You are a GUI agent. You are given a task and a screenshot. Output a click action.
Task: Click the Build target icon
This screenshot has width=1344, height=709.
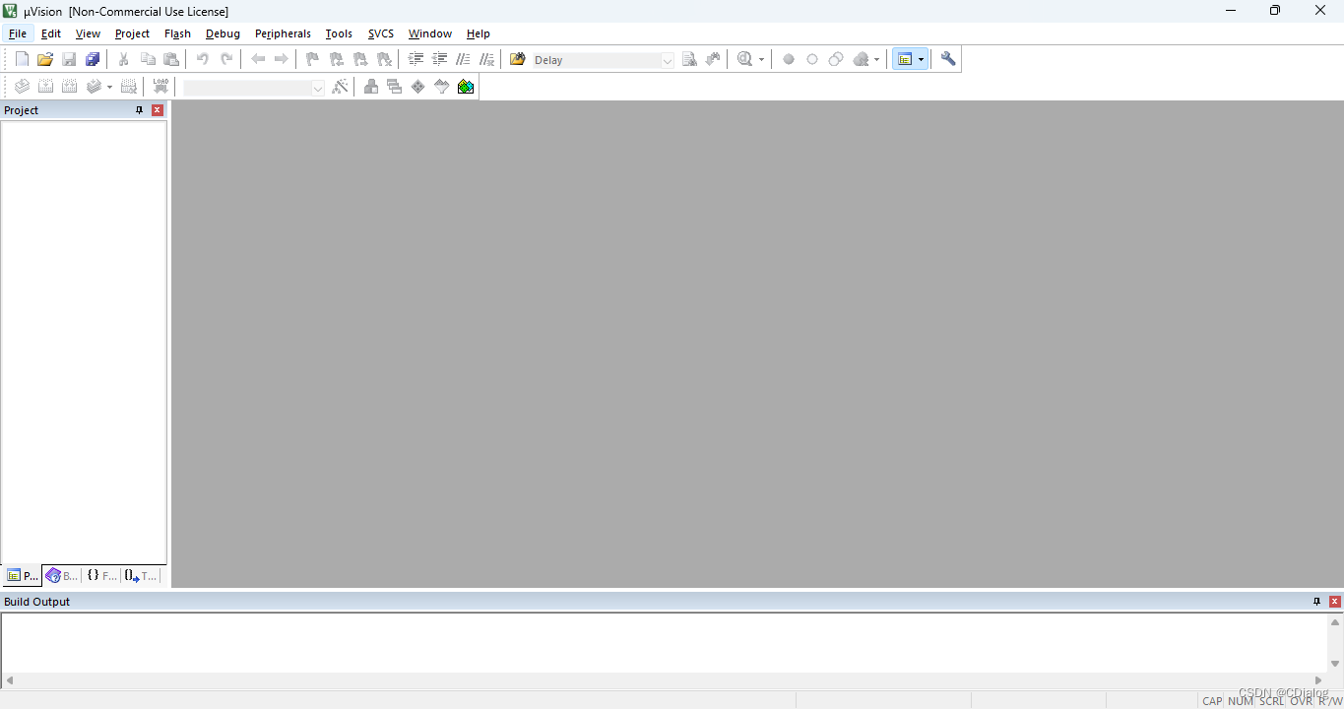[45, 87]
